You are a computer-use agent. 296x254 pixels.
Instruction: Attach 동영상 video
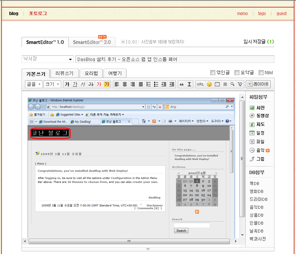[259, 115]
